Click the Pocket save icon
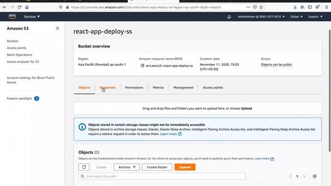This screenshot has height=186, width=331. click(255, 7)
